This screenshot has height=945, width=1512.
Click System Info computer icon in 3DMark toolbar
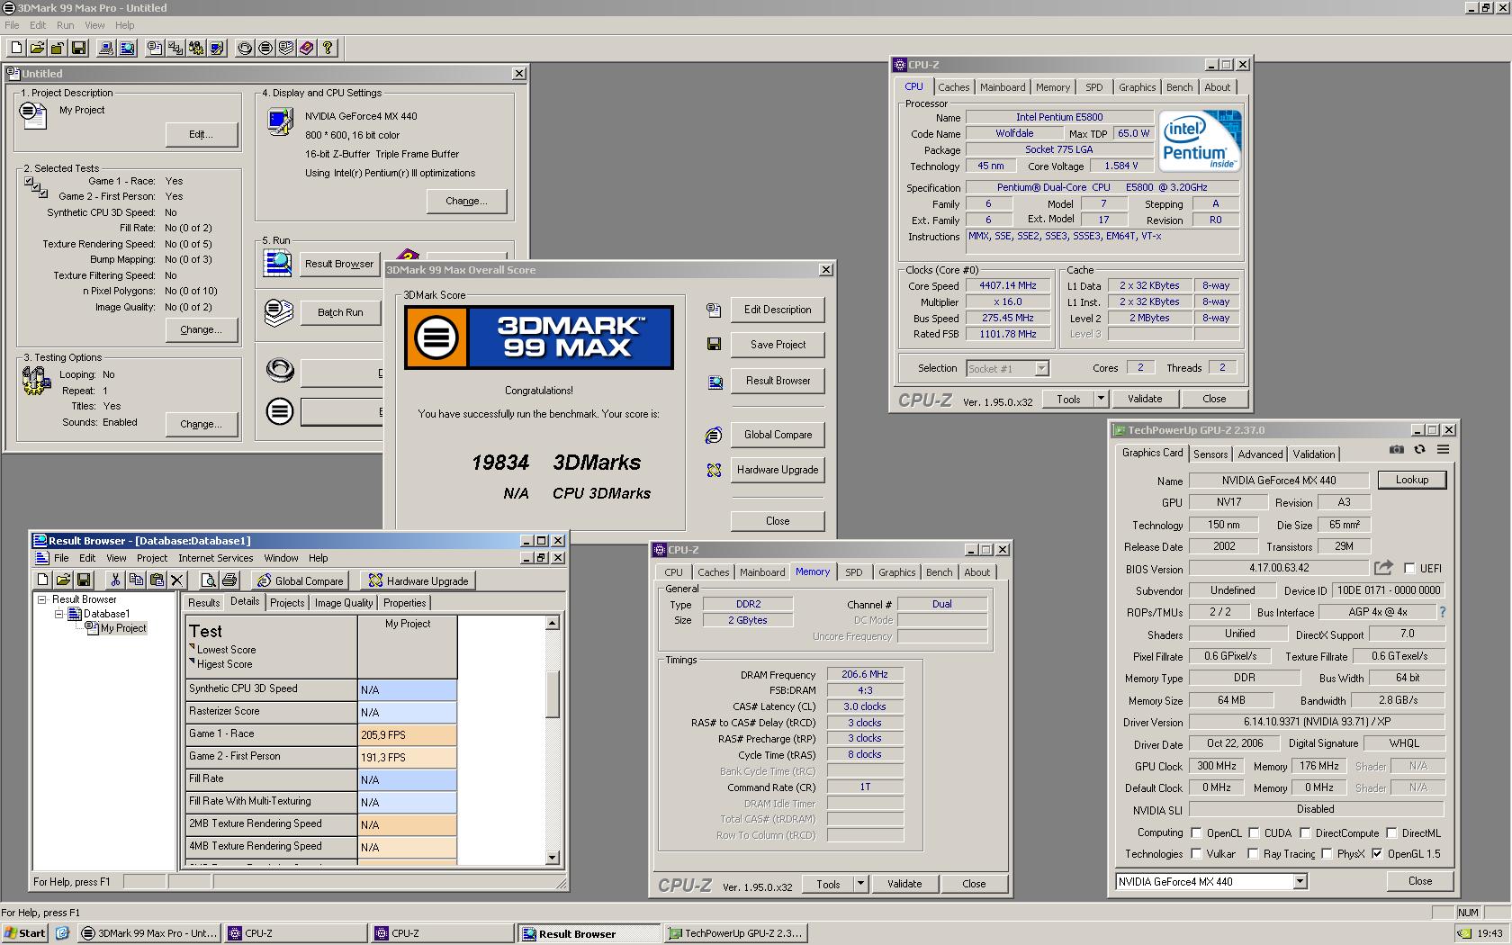tap(107, 48)
